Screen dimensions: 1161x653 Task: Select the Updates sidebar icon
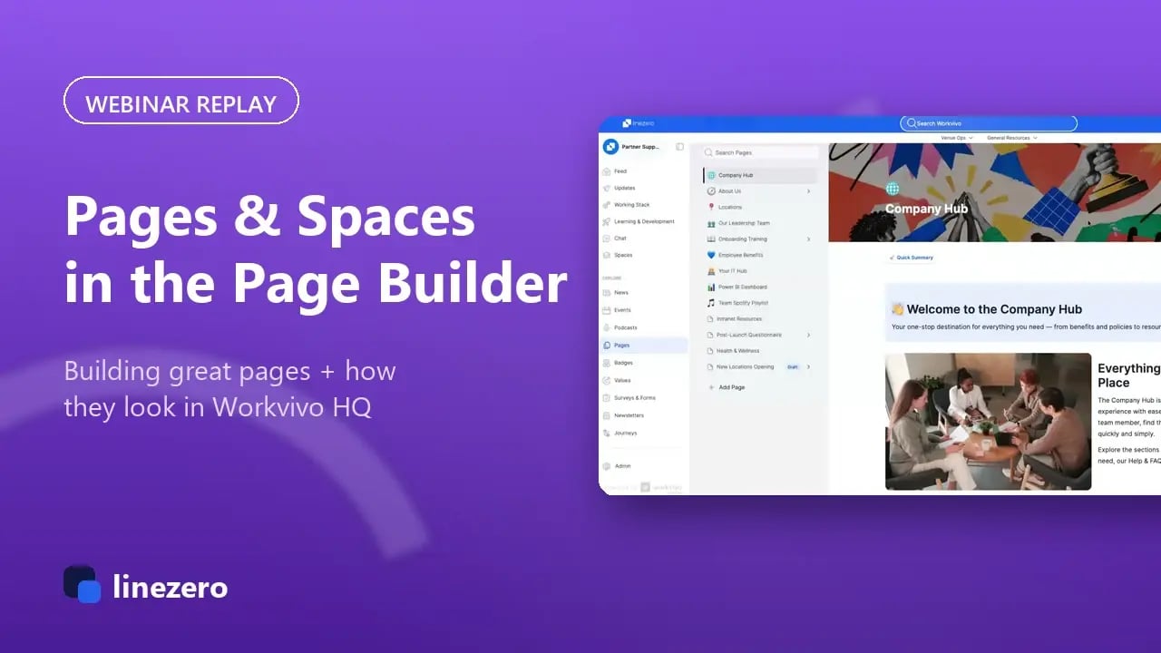tap(607, 188)
